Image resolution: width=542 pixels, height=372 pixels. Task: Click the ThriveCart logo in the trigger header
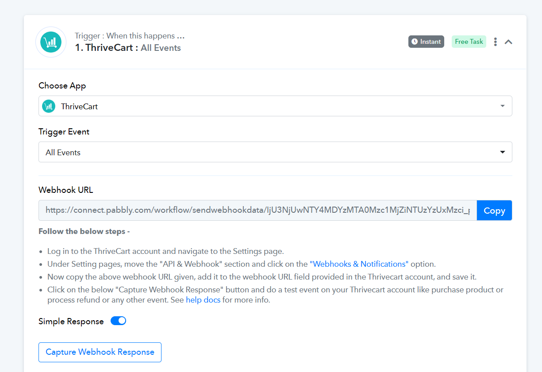[51, 42]
